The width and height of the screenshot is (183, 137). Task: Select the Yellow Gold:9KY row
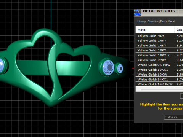pyautogui.click(x=159, y=36)
